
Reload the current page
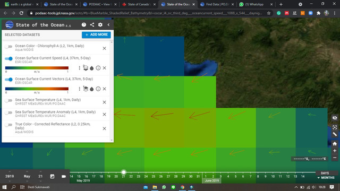click(21, 13)
